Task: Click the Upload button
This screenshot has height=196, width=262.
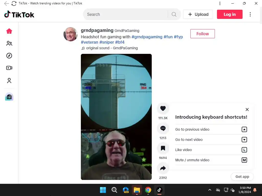Action: pos(198,14)
